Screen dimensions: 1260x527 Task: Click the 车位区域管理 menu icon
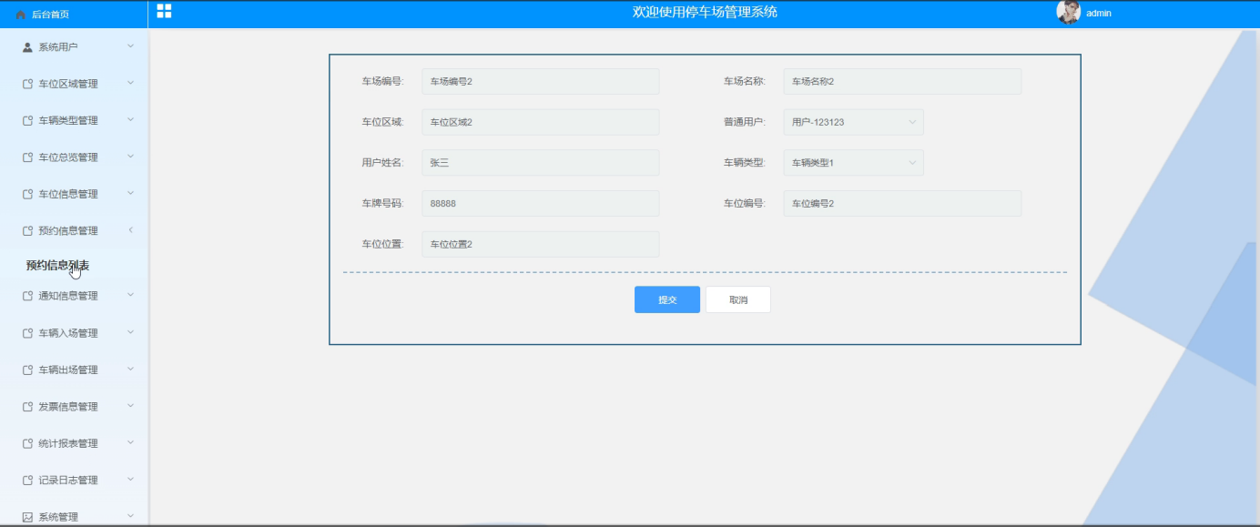point(27,84)
